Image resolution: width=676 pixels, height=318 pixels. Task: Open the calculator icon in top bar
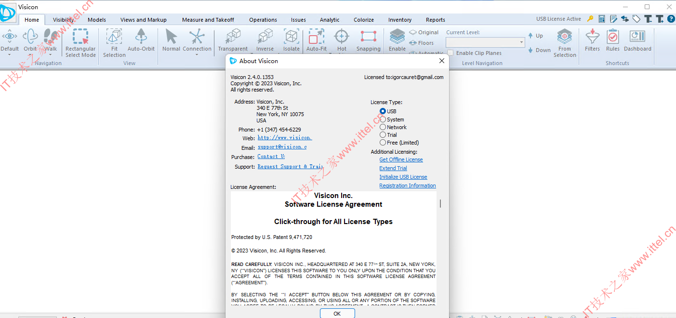[x=602, y=19]
